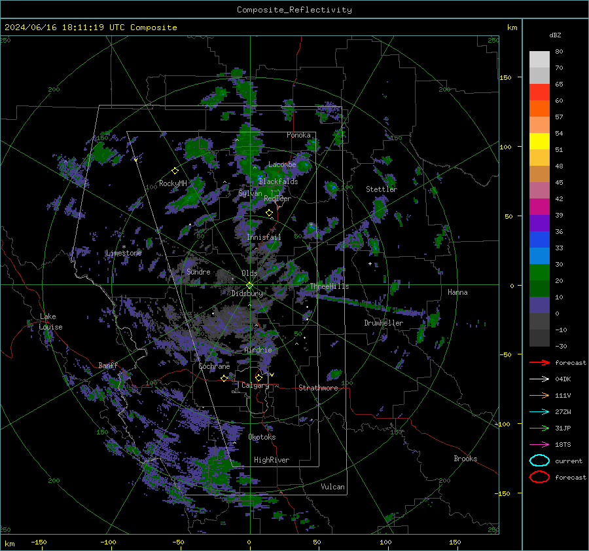Click the red forecast arrow in legend
Image resolution: width=589 pixels, height=551 pixels.
(539, 362)
